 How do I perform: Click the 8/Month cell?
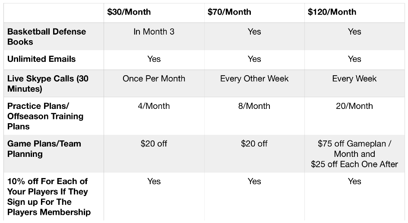coord(254,106)
